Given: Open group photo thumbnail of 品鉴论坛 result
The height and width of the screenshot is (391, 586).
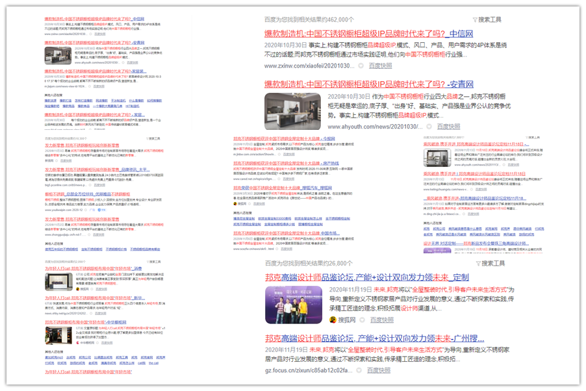Looking at the screenshot, I should click(294, 305).
